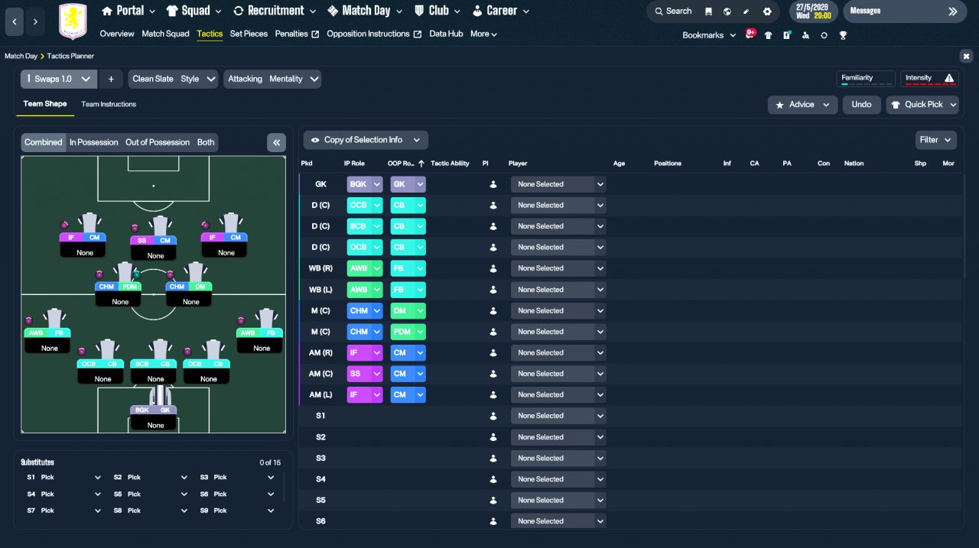979x548 pixels.
Task: Open None Selected player dropdown for S1
Action: coord(558,416)
